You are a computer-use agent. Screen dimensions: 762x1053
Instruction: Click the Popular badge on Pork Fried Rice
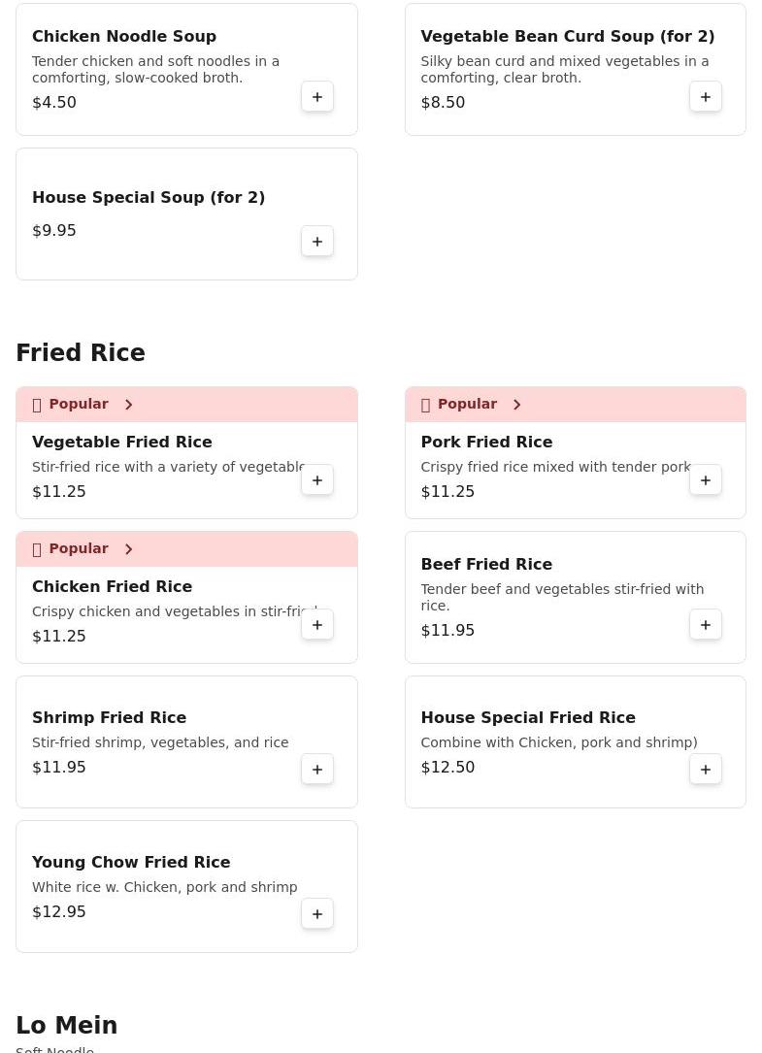[466, 405]
